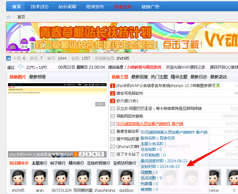This screenshot has height=194, width=238.
Task: Switch to 精华排行 tab
Action: (x=76, y=163)
